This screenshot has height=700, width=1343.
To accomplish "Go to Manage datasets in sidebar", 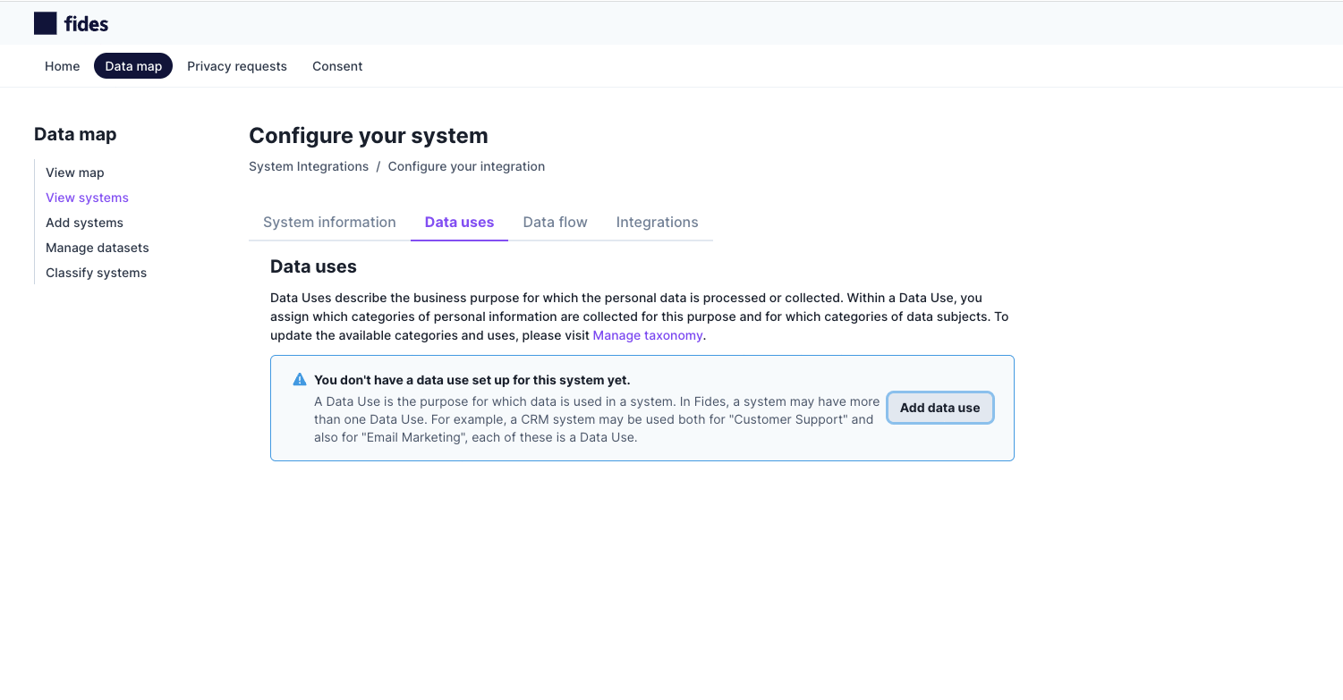I will [98, 248].
